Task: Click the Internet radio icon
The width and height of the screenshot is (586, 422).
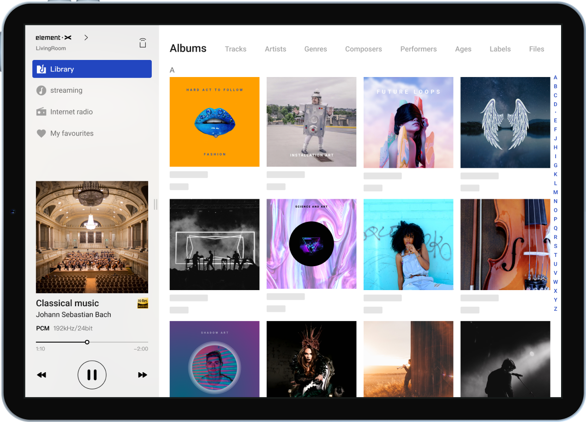Action: coord(41,112)
